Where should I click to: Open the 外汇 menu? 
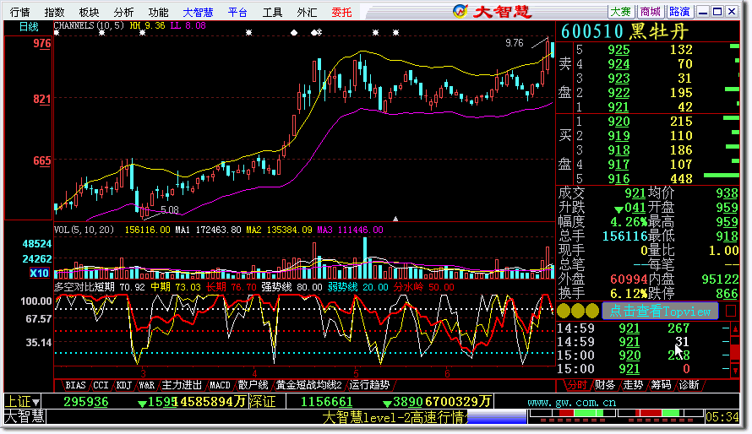307,12
